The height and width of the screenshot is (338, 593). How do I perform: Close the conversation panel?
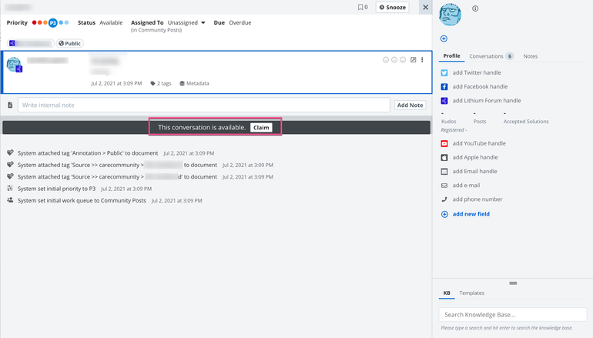pos(425,7)
